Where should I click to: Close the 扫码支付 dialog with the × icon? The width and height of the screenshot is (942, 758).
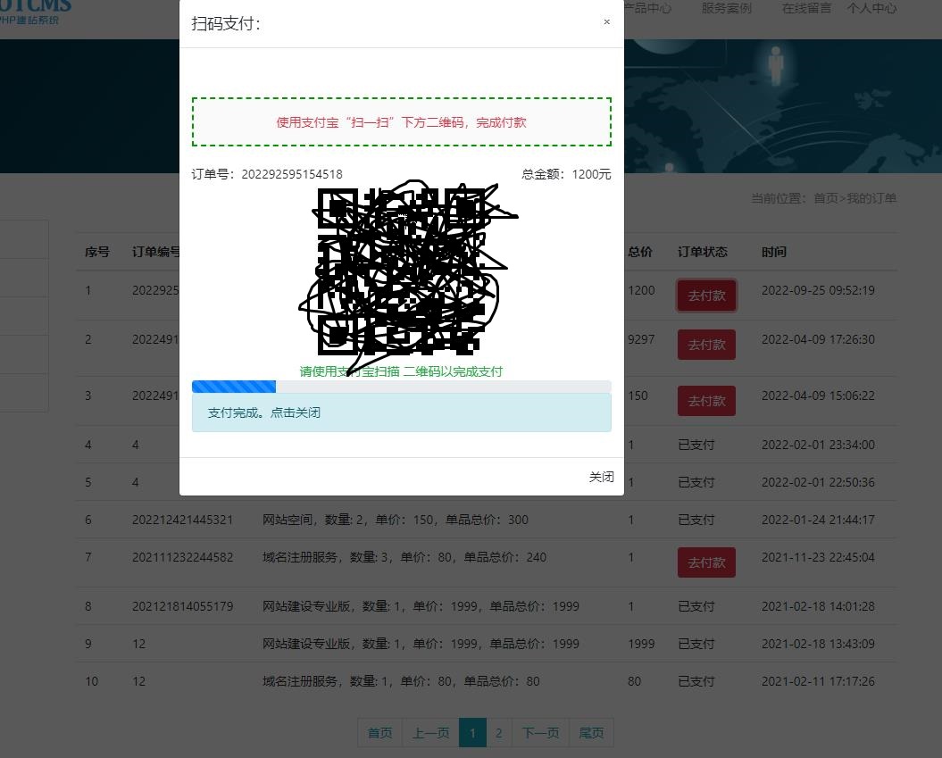[606, 22]
